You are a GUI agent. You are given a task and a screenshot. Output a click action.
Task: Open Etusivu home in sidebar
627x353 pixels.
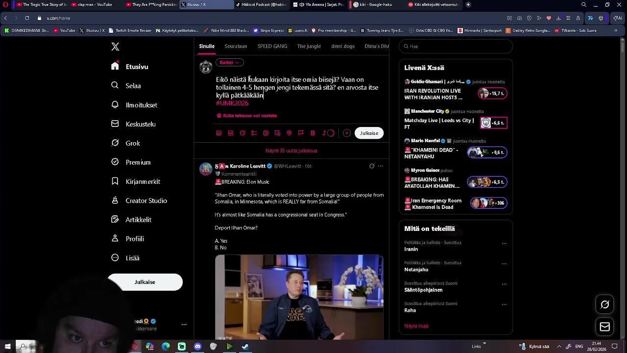130,67
